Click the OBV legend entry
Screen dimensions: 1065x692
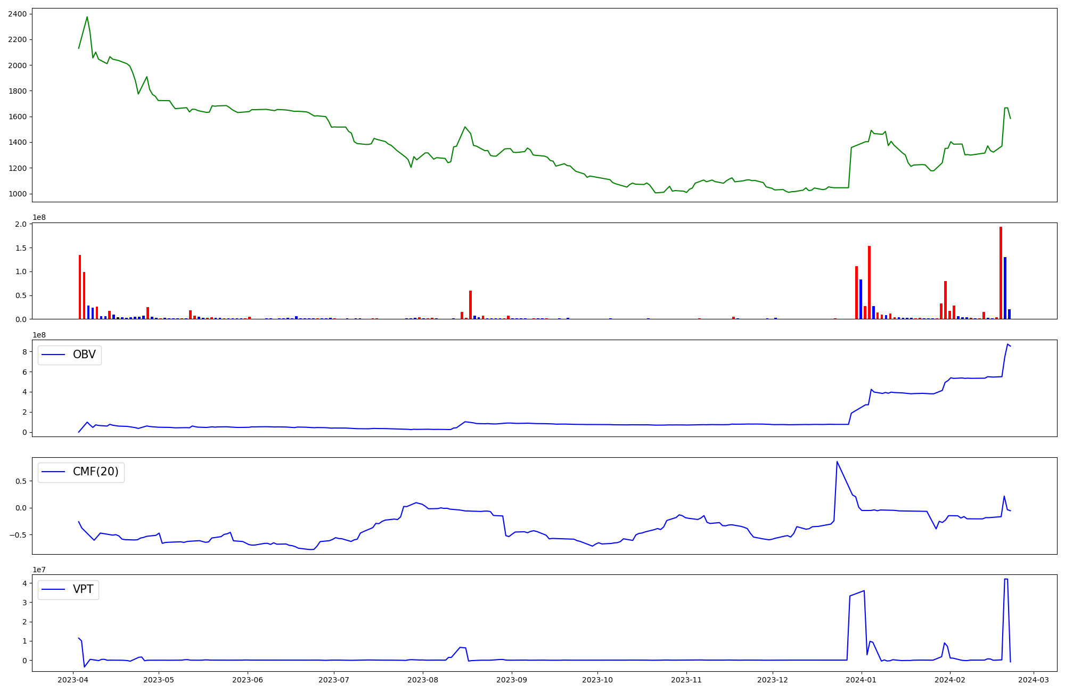click(x=84, y=355)
